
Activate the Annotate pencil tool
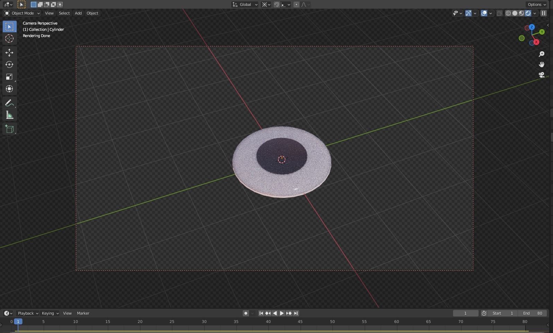coord(9,103)
